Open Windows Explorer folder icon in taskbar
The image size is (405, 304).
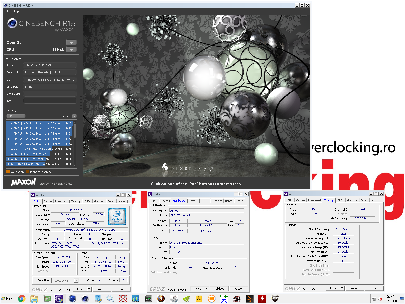click(34, 299)
